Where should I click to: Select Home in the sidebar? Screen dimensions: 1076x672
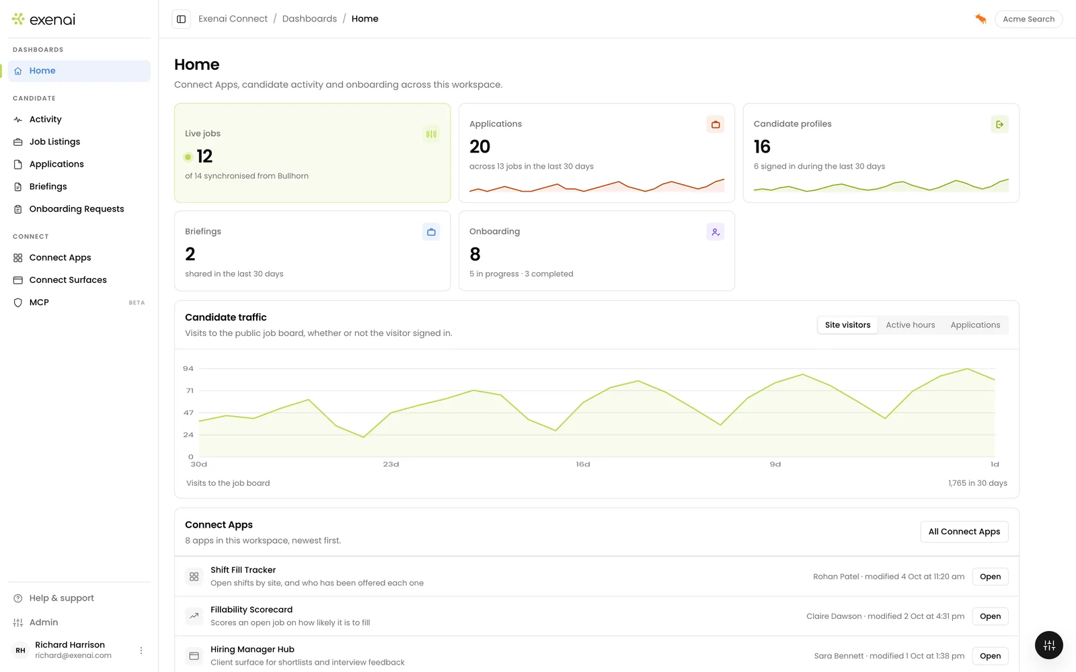pos(79,71)
